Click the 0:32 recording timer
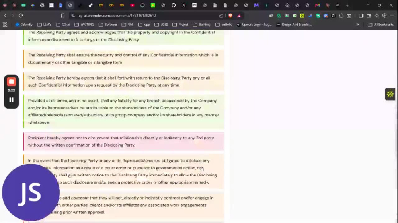 click(x=11, y=91)
